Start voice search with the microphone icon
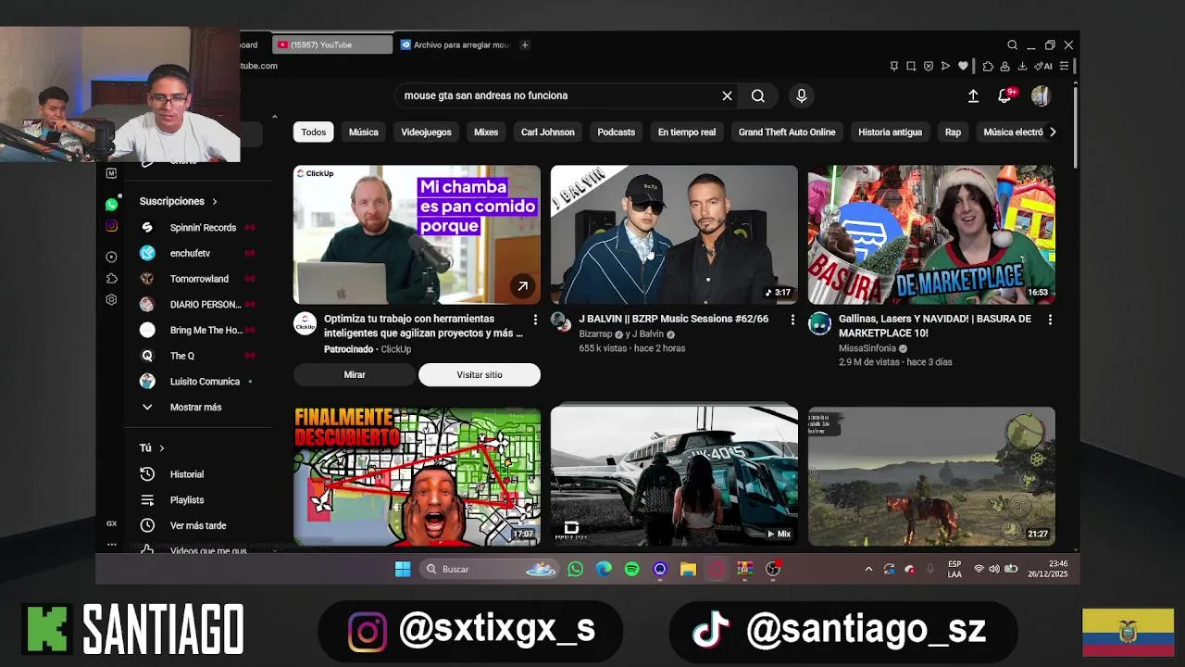The width and height of the screenshot is (1185, 667). click(x=802, y=95)
